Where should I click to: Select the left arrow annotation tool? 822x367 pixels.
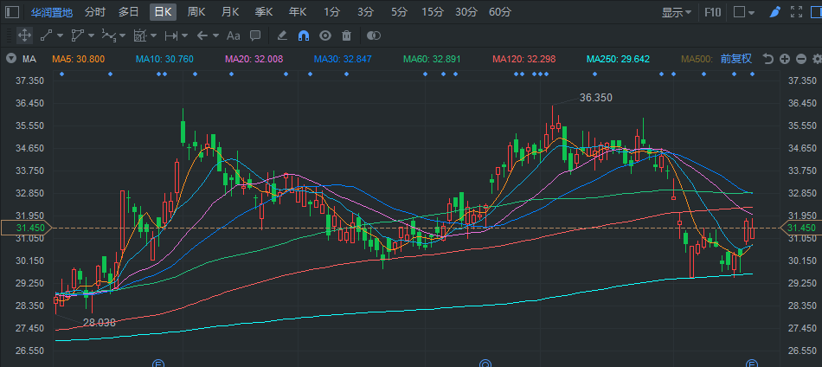pos(202,35)
